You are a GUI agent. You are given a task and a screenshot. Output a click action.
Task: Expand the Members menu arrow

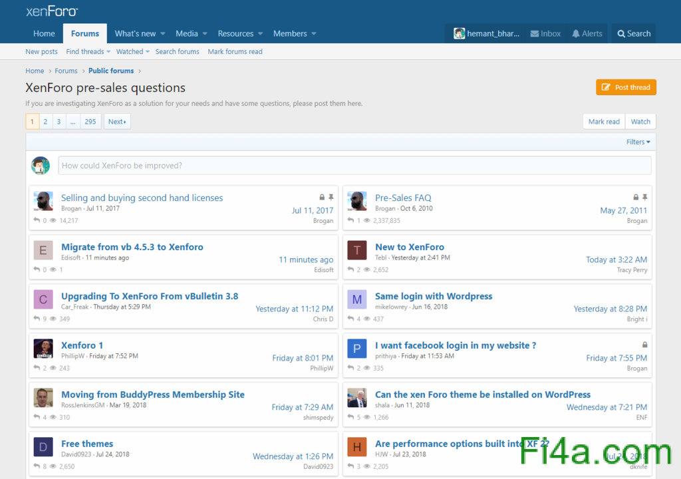pos(313,34)
